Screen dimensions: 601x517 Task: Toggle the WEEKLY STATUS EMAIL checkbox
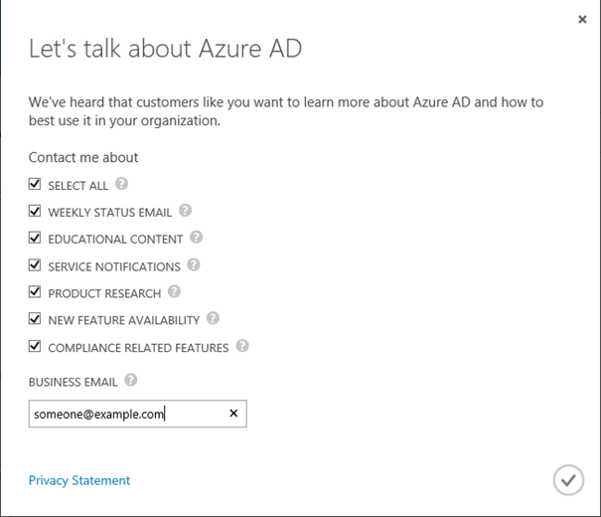pyautogui.click(x=35, y=212)
